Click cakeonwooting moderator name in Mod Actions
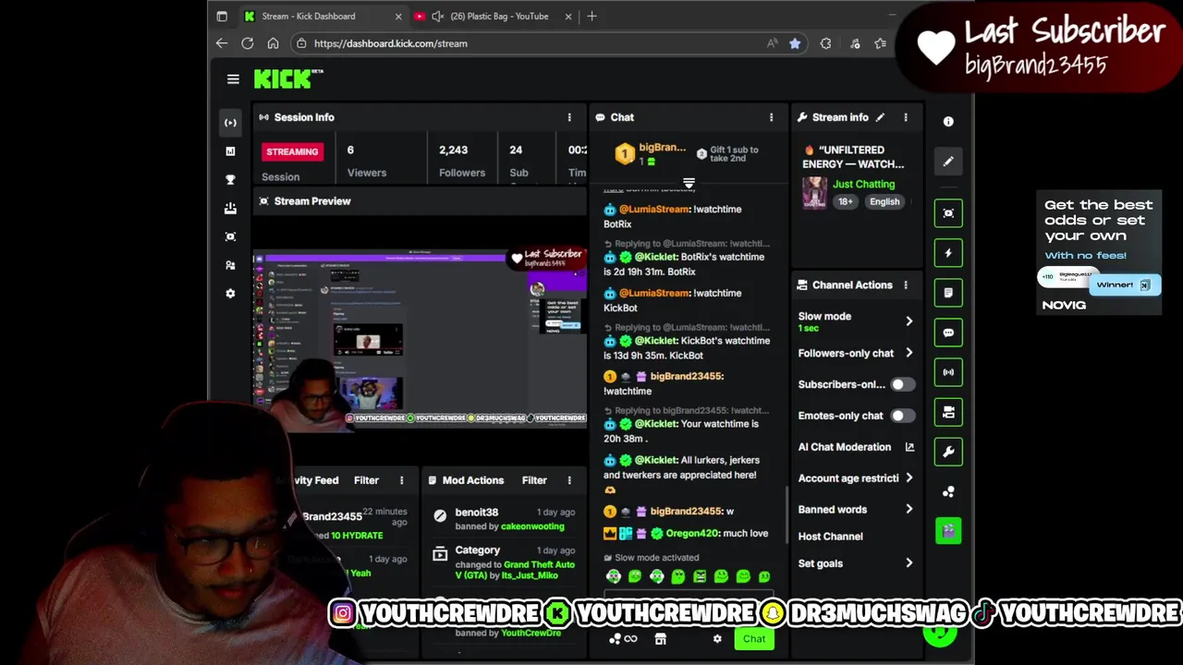The width and height of the screenshot is (1183, 665). pyautogui.click(x=532, y=526)
